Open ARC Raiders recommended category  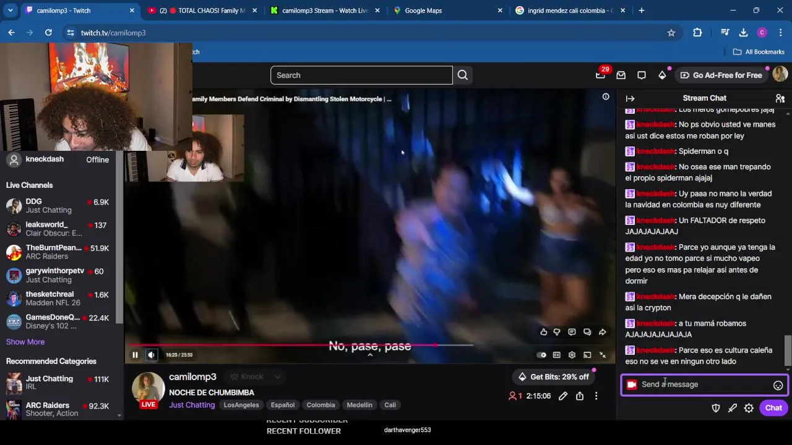click(x=58, y=409)
